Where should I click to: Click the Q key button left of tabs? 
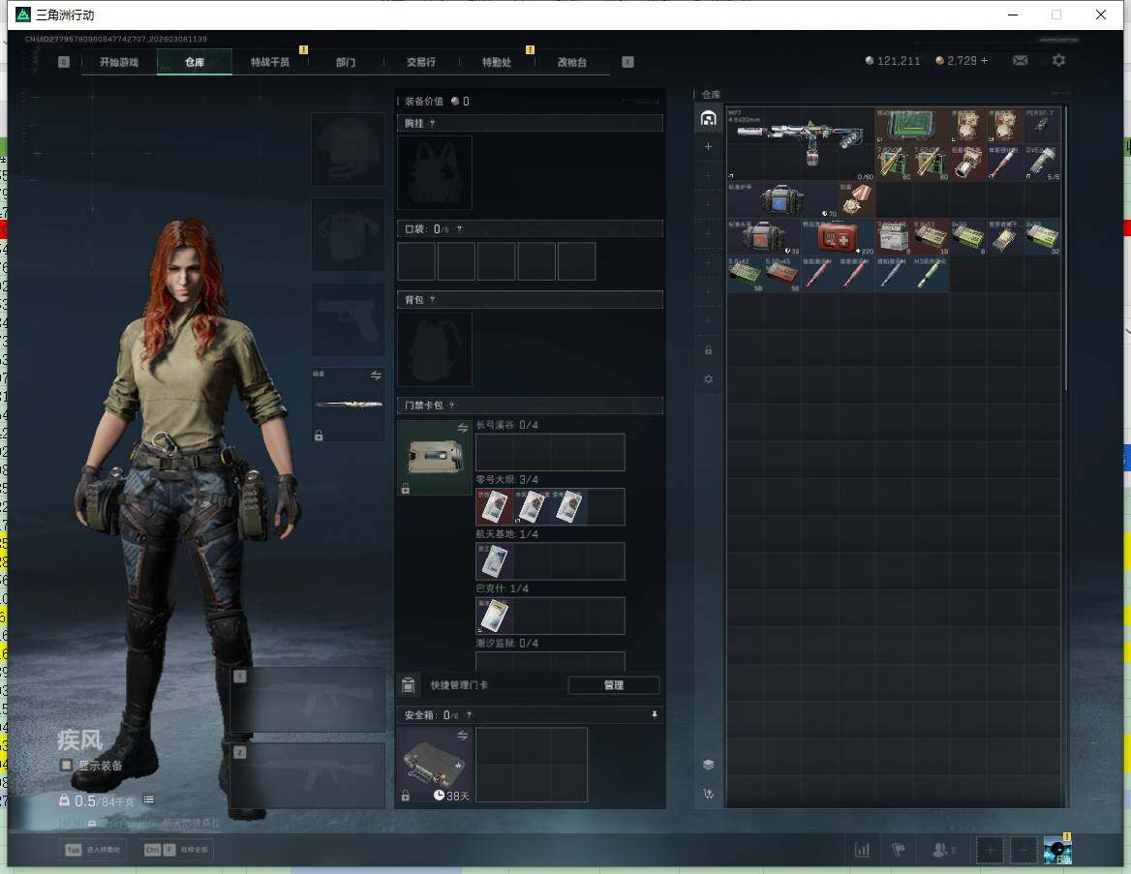(64, 62)
